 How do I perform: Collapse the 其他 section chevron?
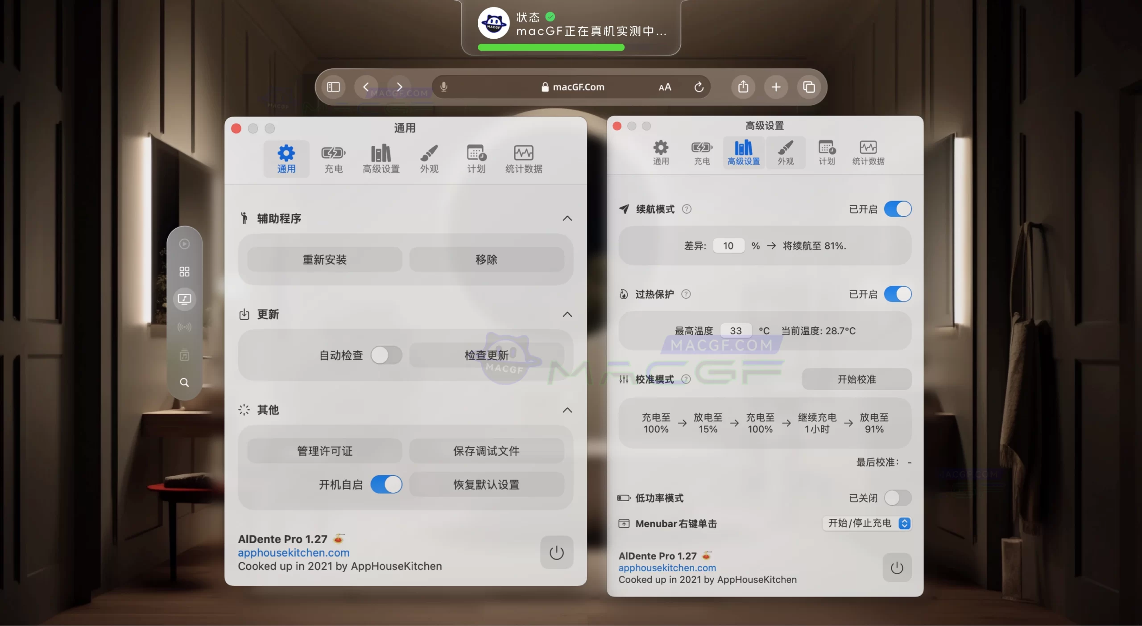[567, 410]
